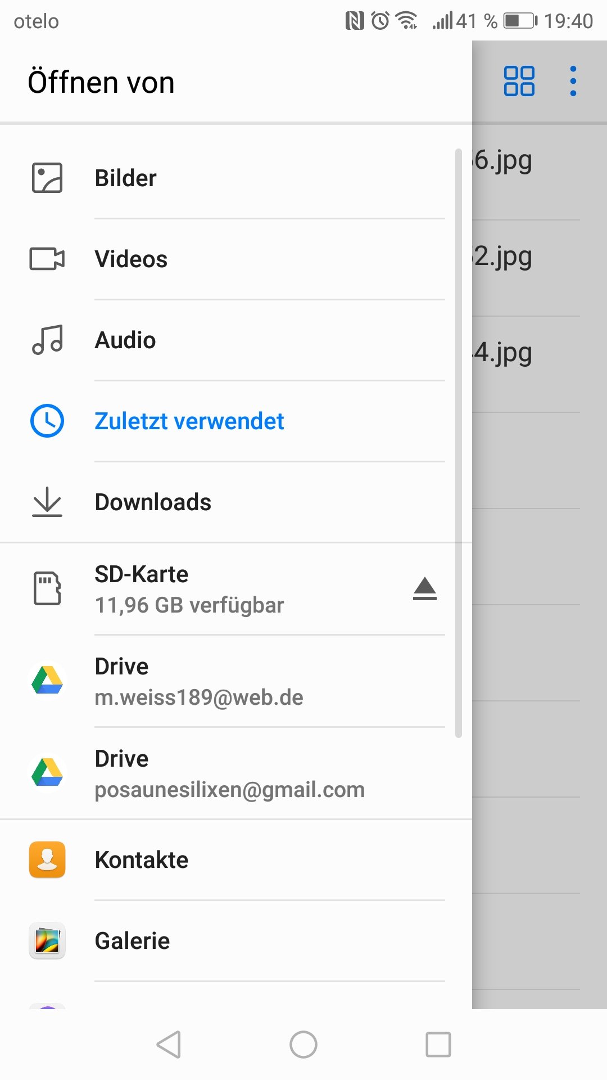Tap the Videos camera icon
Screen dimensions: 607x1080
(x=47, y=259)
